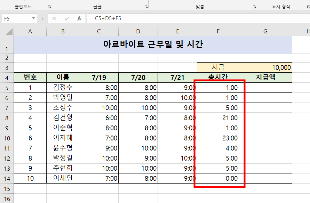The height and width of the screenshot is (203, 310).
Task: Click total time 23:00 in 이지혜's row
Action: pos(218,138)
